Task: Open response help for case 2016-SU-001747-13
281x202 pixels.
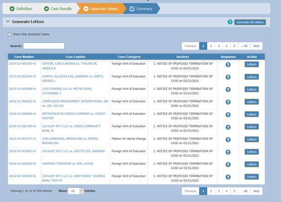Action: [x=228, y=140]
